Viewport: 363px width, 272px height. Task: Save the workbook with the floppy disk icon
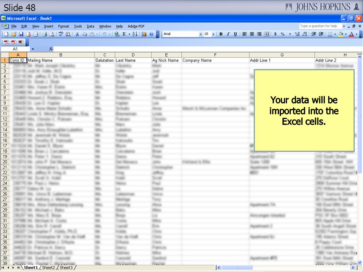click(x=21, y=34)
